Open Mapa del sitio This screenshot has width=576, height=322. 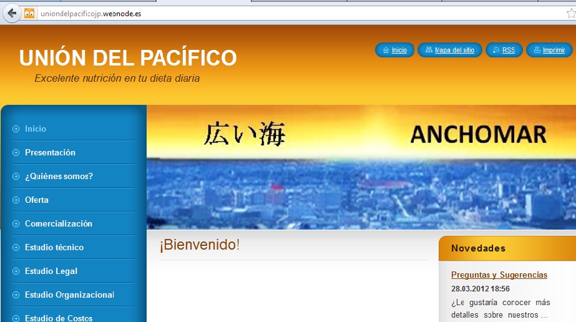[449, 50]
